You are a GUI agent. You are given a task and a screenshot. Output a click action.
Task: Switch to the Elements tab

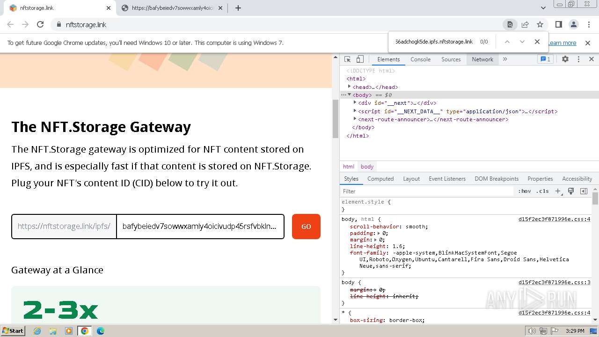(x=388, y=59)
